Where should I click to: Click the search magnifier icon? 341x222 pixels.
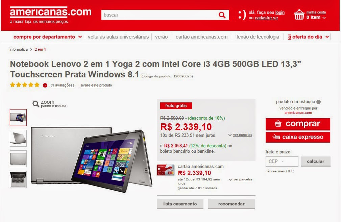[222, 15]
